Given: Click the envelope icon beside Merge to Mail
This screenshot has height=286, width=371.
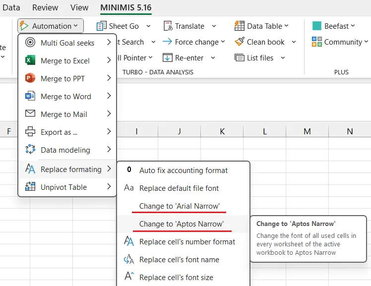Looking at the screenshot, I should [30, 114].
